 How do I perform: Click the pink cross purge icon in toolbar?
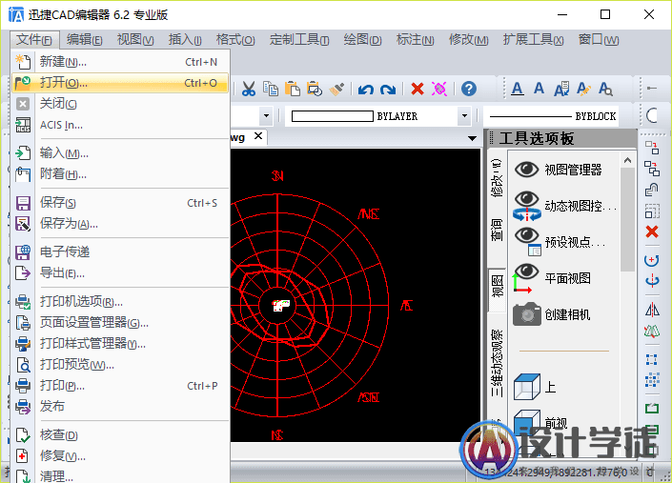pyautogui.click(x=439, y=89)
